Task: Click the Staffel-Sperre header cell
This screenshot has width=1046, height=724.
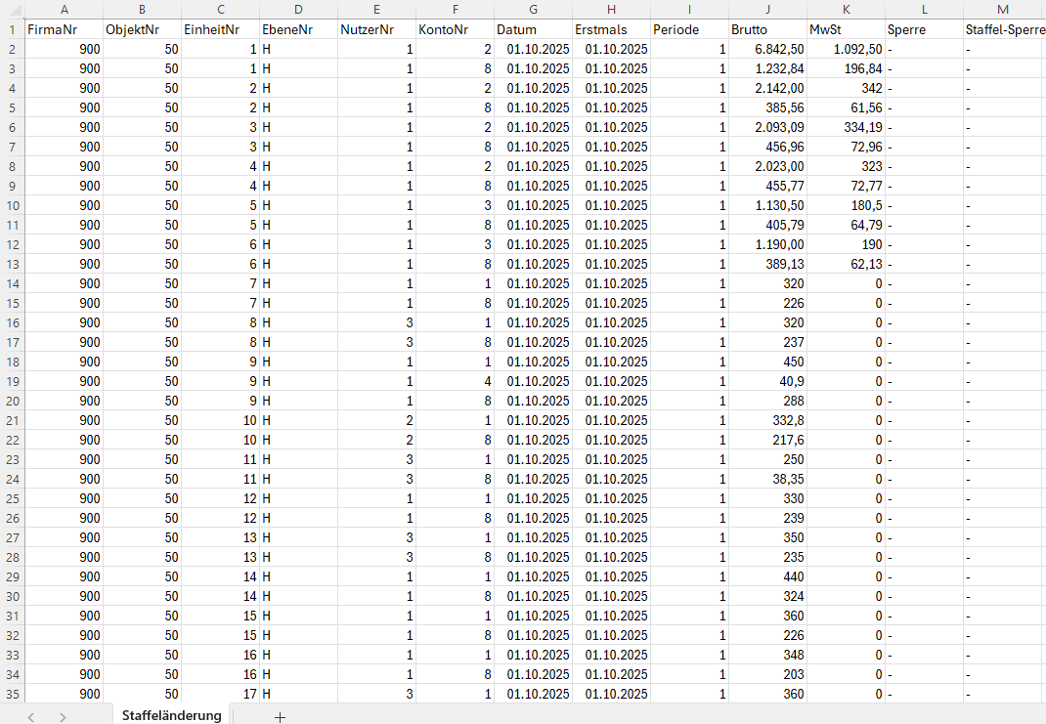Action: coord(1003,30)
